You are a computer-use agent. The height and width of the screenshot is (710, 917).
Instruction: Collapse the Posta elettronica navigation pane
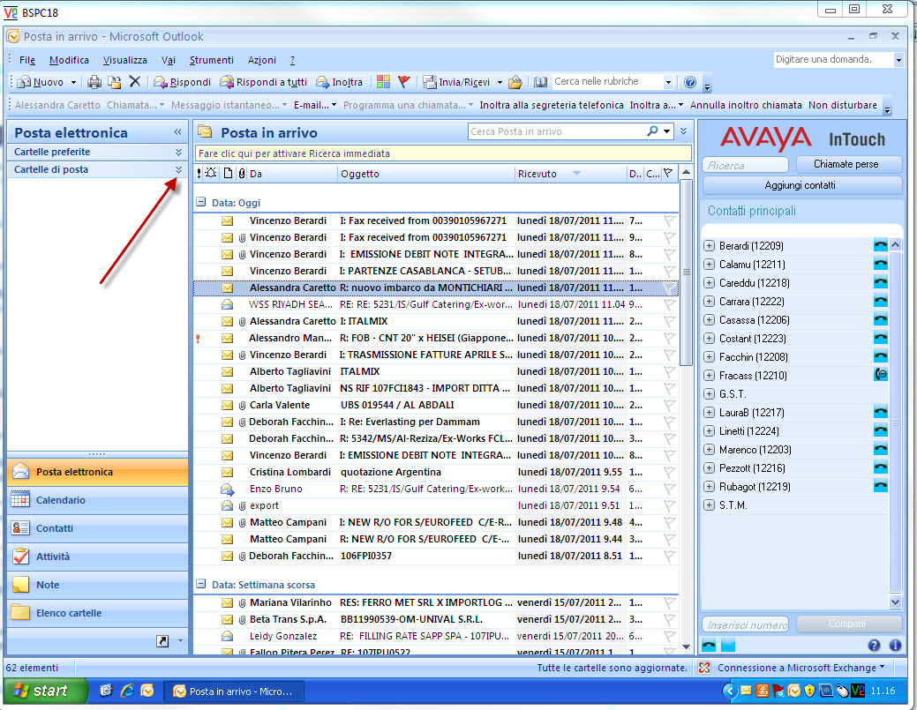pyautogui.click(x=177, y=132)
